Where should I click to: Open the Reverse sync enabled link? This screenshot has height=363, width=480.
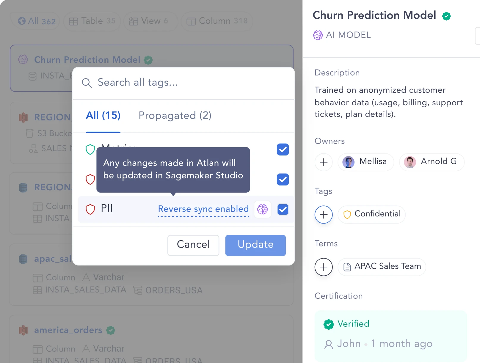pyautogui.click(x=203, y=209)
